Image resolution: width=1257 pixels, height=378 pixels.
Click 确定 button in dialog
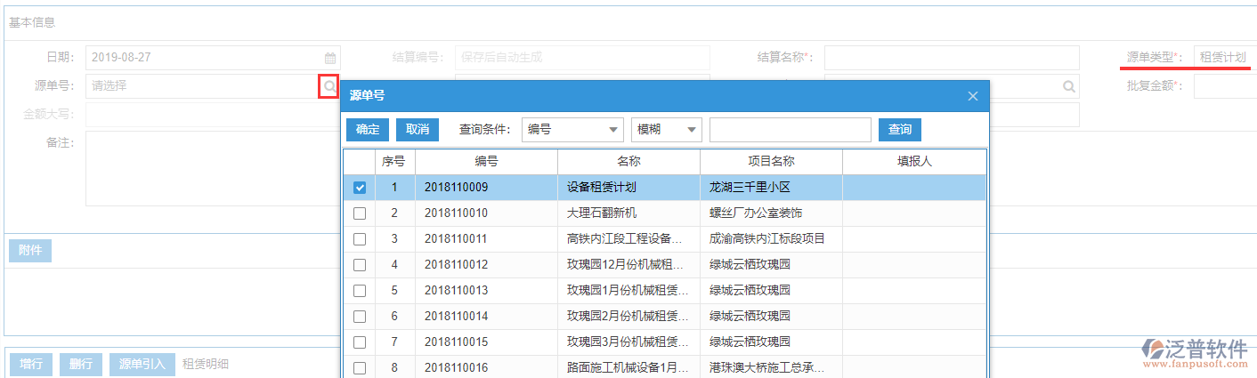click(368, 130)
